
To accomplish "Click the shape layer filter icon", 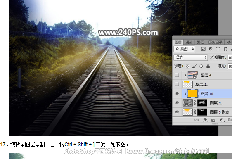I will [225, 49].
